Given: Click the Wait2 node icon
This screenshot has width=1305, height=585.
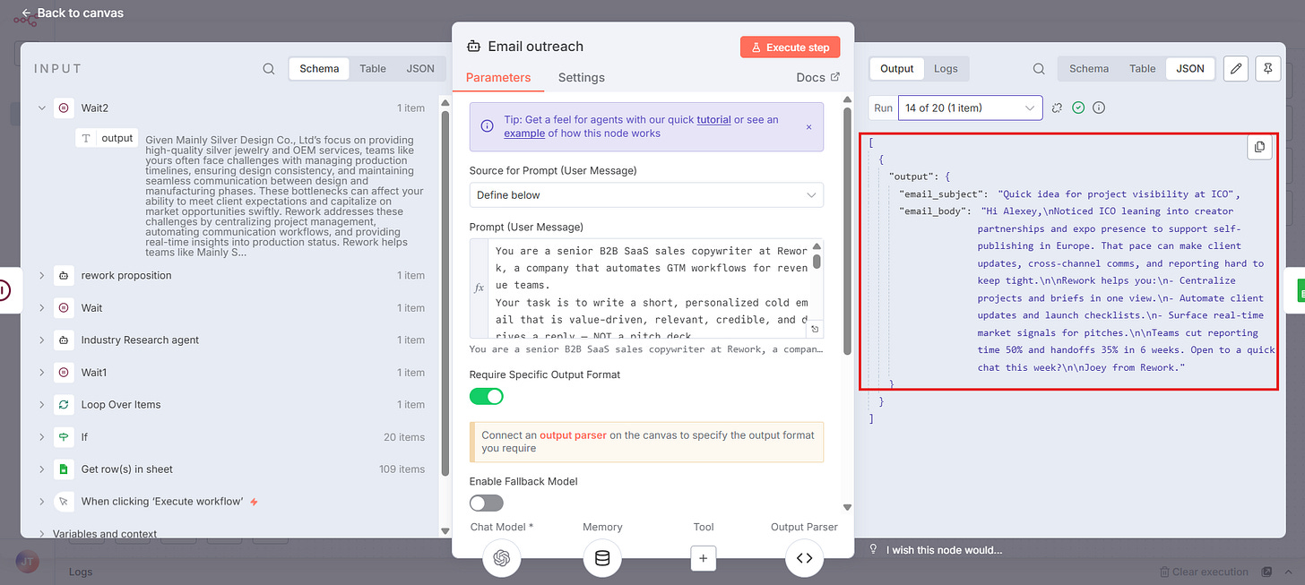Looking at the screenshot, I should click(x=64, y=108).
